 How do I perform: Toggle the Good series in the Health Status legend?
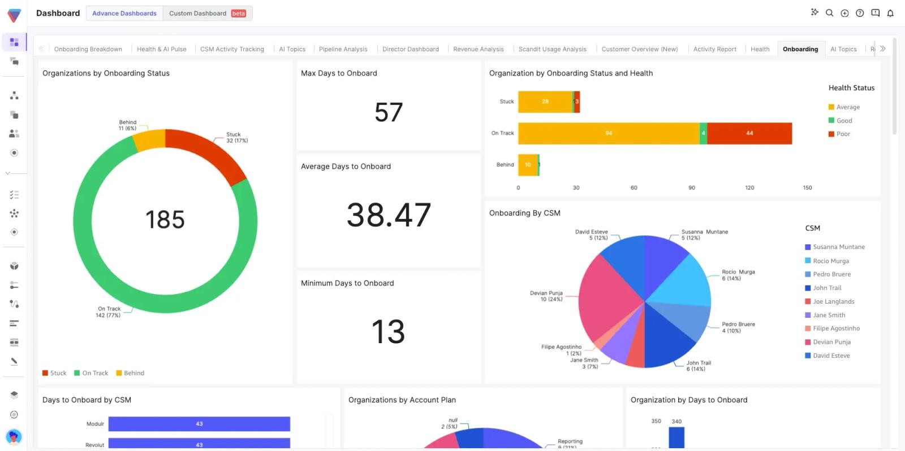840,121
